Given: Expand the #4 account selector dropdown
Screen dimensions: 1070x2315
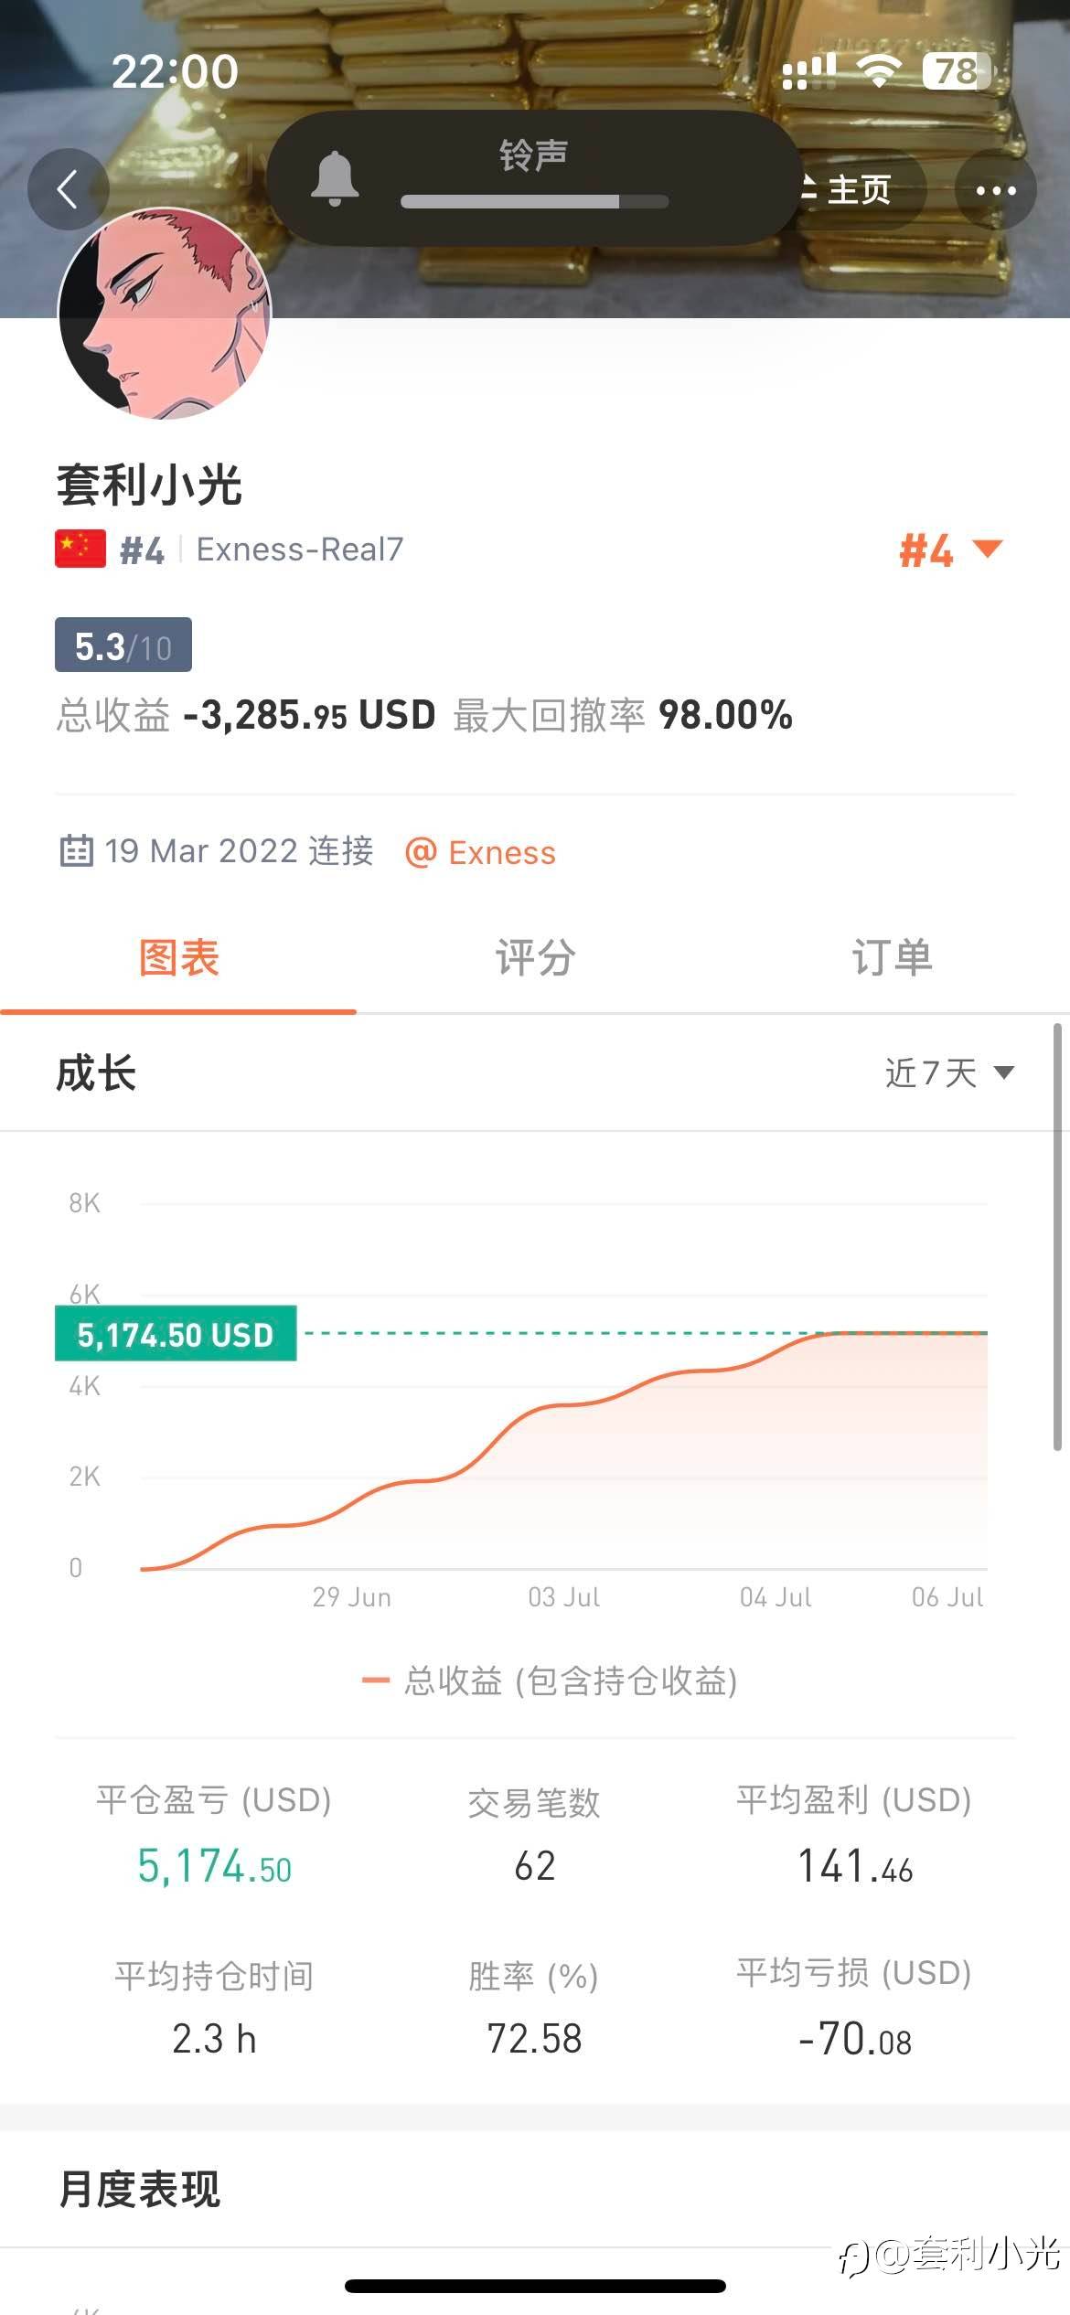Looking at the screenshot, I should [951, 550].
